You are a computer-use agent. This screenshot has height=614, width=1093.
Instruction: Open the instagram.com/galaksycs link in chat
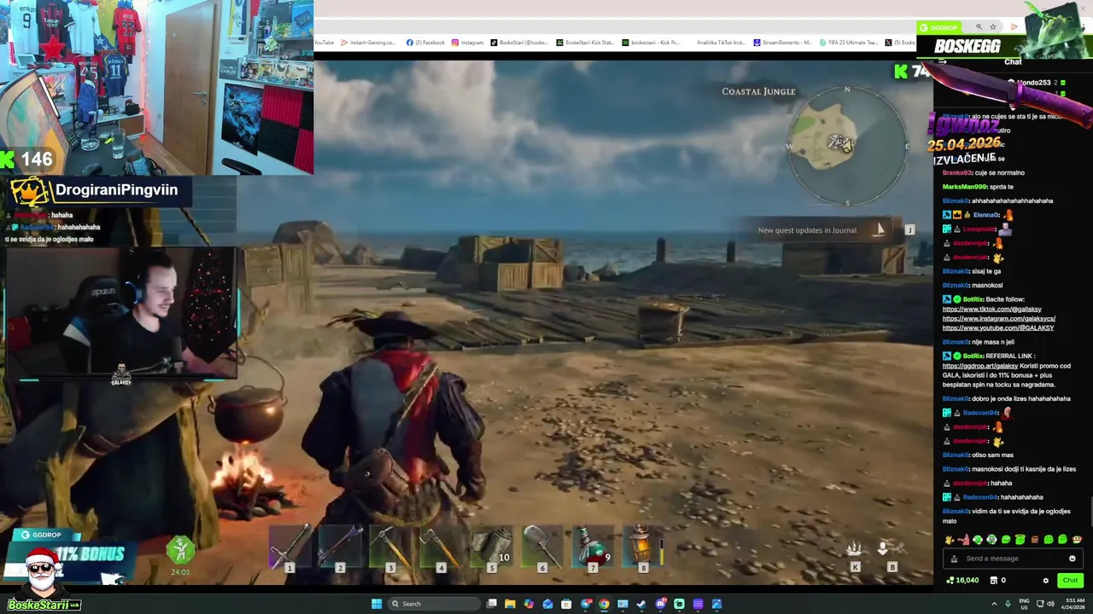999,319
